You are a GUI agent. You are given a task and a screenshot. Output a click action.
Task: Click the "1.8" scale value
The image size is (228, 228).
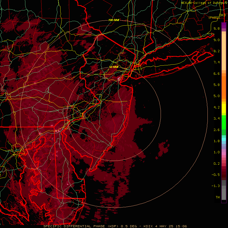pyautogui.click(x=217, y=141)
